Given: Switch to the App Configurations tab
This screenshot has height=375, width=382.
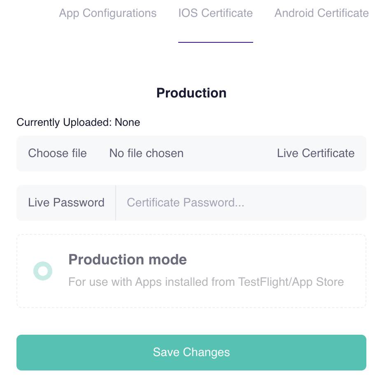Looking at the screenshot, I should (x=108, y=13).
